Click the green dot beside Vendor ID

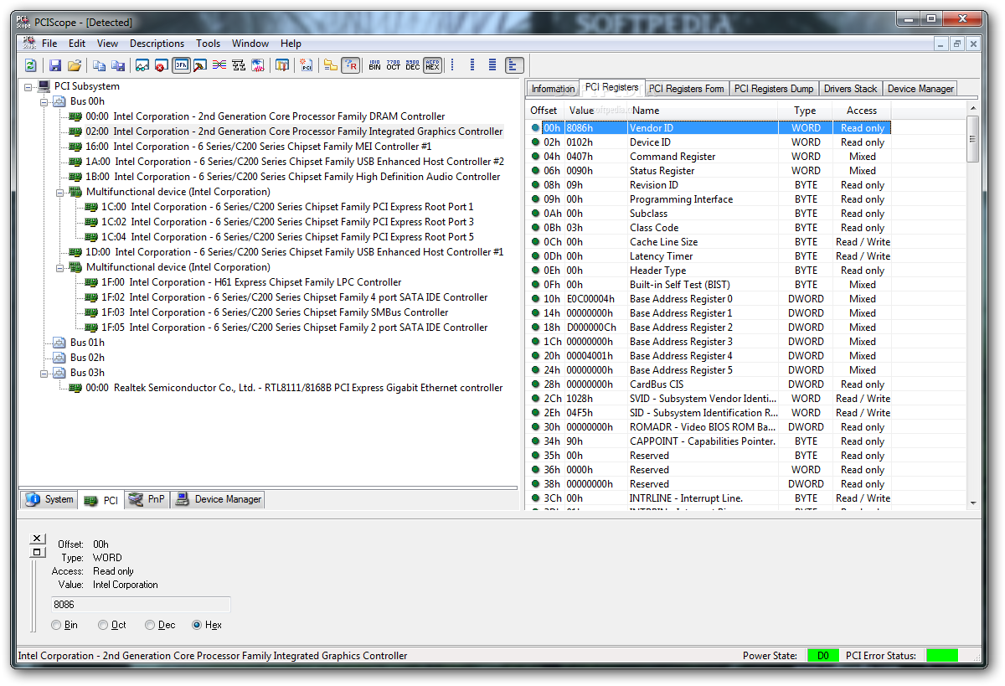(536, 128)
